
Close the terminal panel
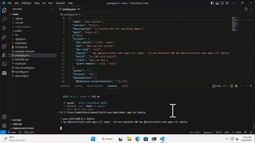pos(251,86)
